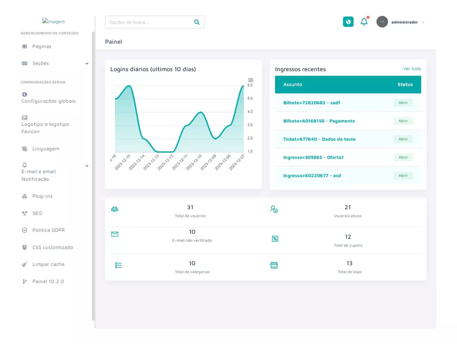Open ticket Bilhete#72820683 - sadf
Viewport: 457px width, 344px height.
point(311,103)
